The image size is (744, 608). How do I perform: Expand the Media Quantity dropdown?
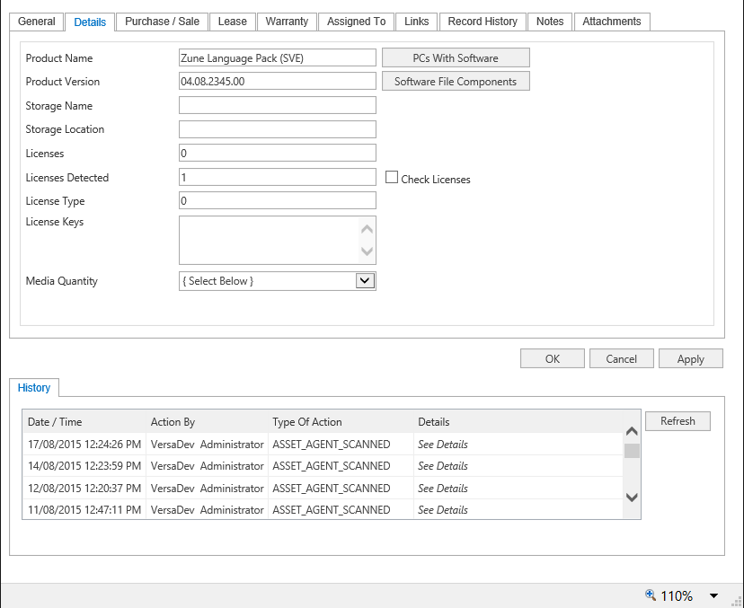point(365,281)
